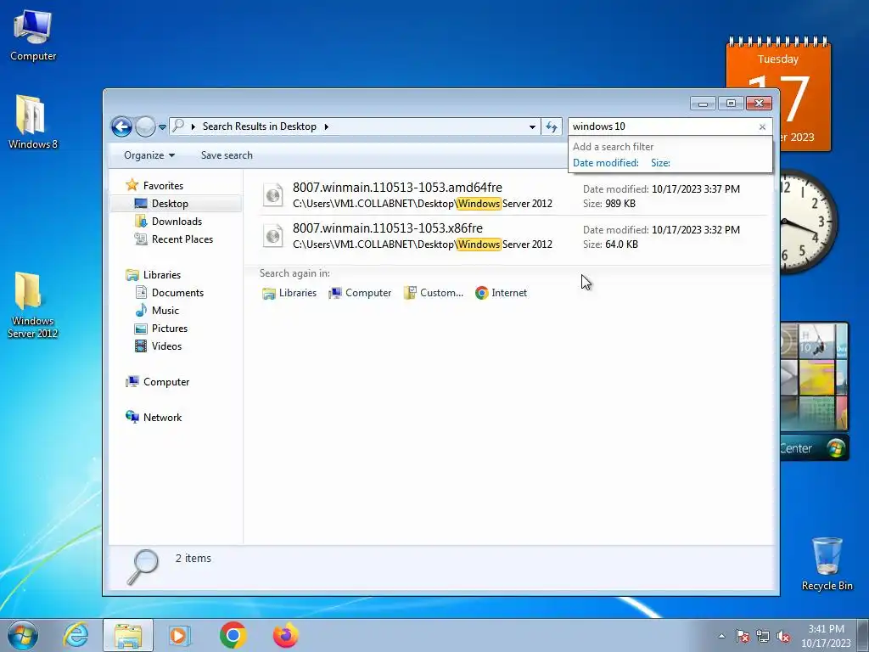The image size is (869, 652).
Task: Click the Forward navigation arrow button
Action: 145,127
